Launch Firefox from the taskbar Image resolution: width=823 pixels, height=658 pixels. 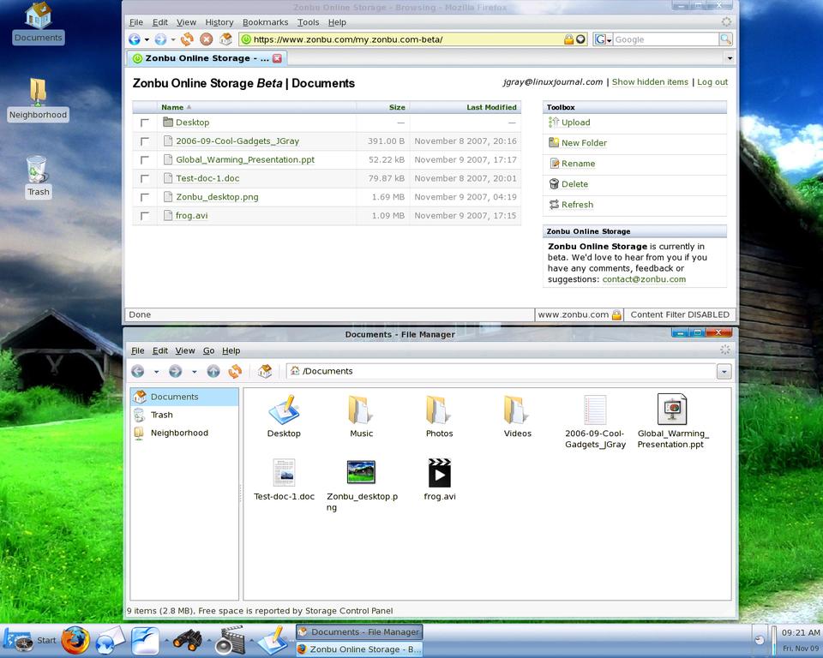click(x=75, y=639)
